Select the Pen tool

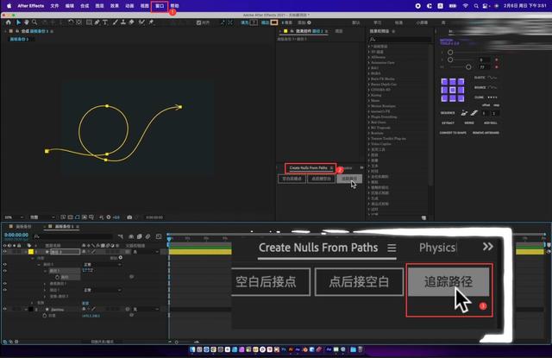point(97,22)
